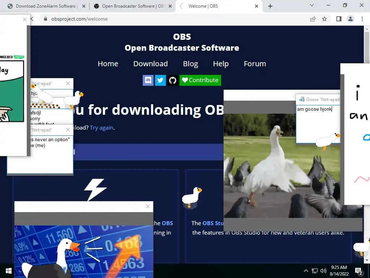
Task: Close the topmost left Not-epad window
Action: coord(68,83)
